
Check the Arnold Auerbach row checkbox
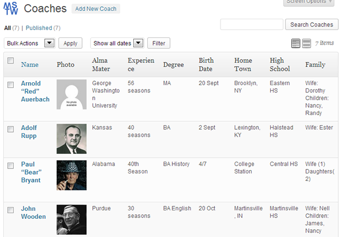[10, 84]
